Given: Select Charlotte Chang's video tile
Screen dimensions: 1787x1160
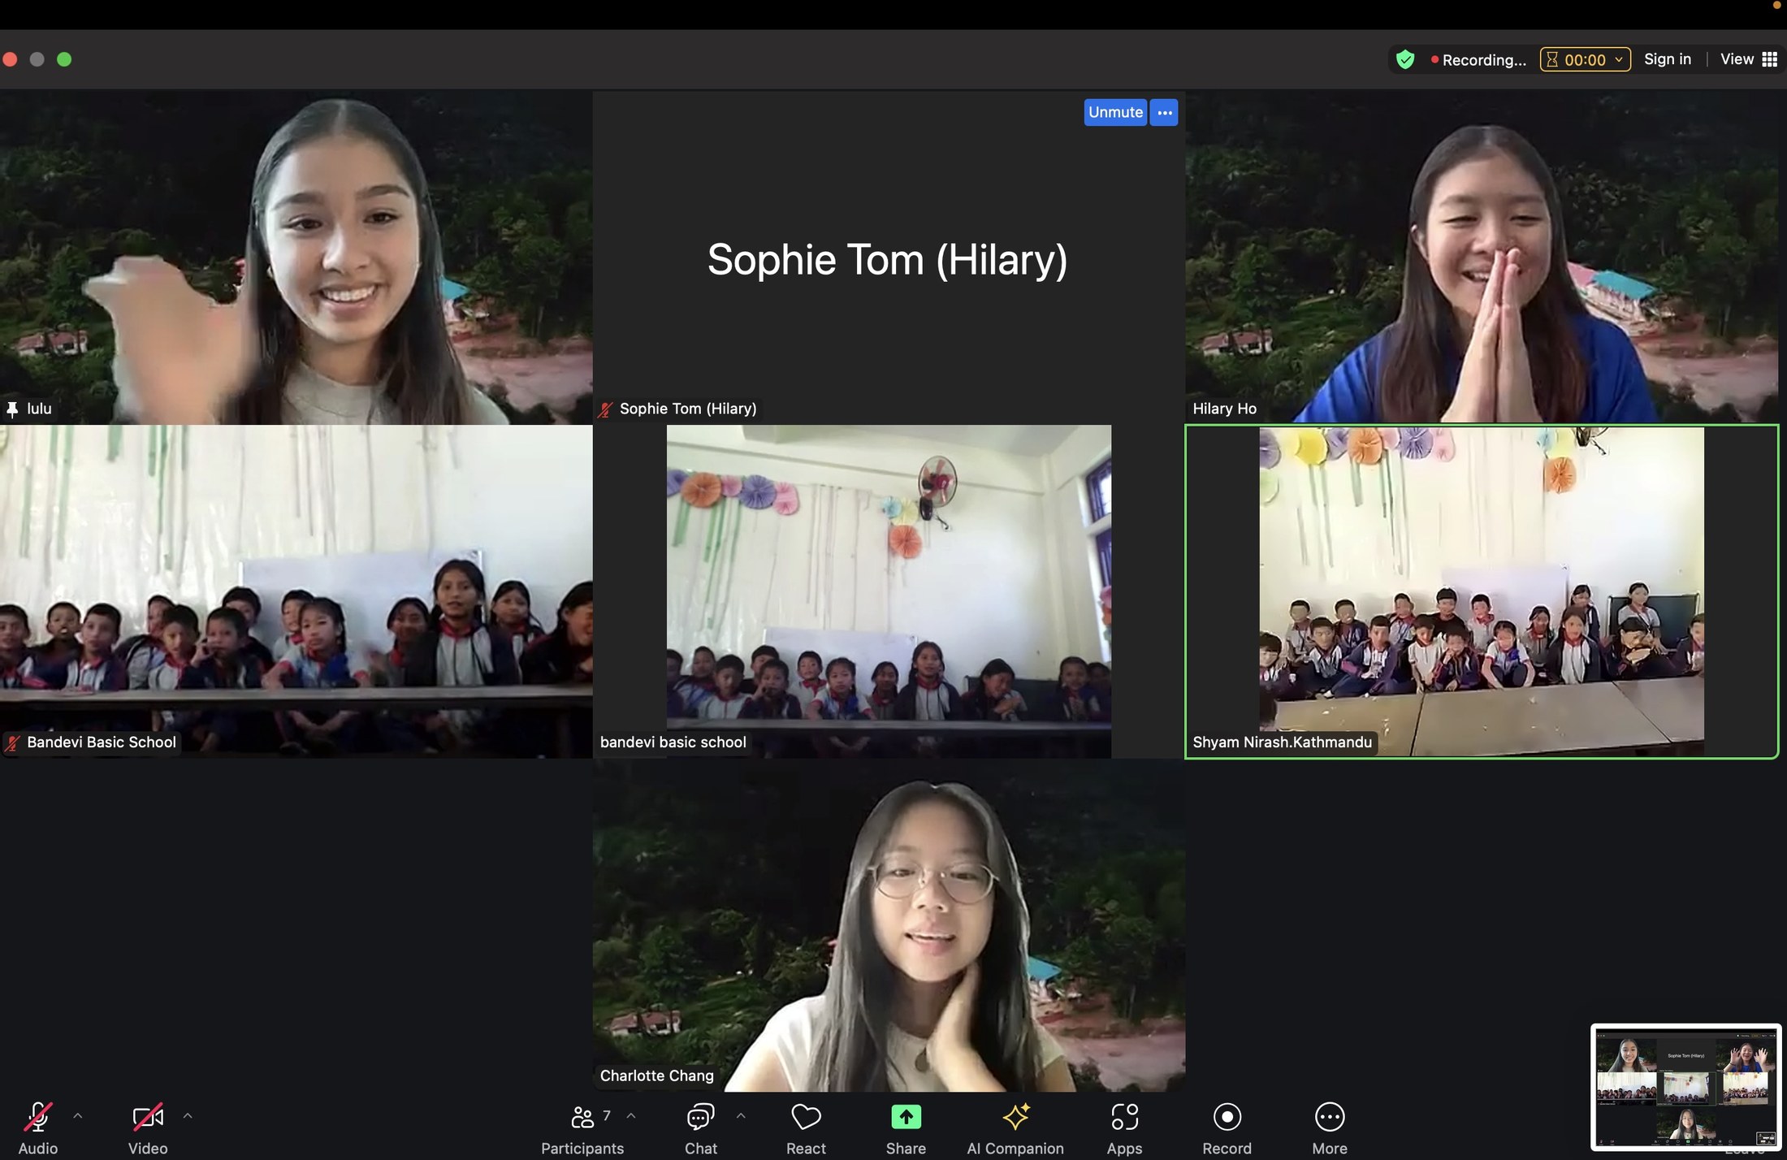Looking at the screenshot, I should pos(889,925).
